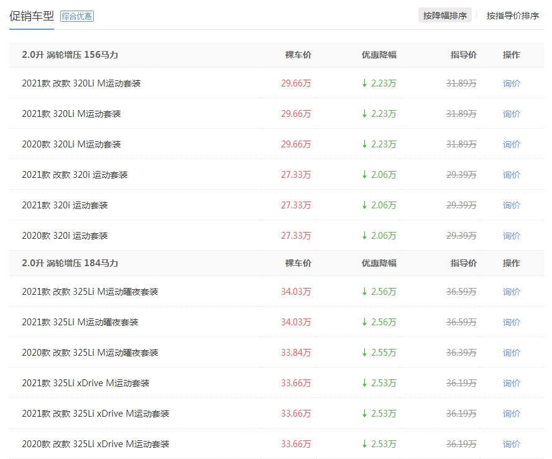The image size is (552, 459).
Task: Click 裸车价 column header in 156马力 section
Action: point(298,55)
